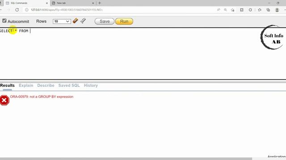
Task: Run the SQL query
Action: pyautogui.click(x=124, y=21)
